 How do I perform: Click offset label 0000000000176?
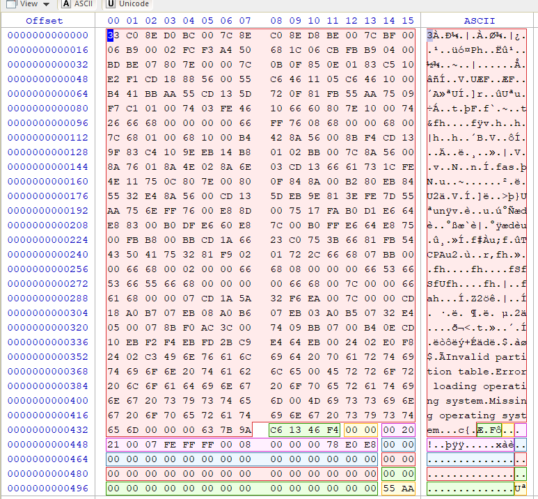tap(48, 196)
